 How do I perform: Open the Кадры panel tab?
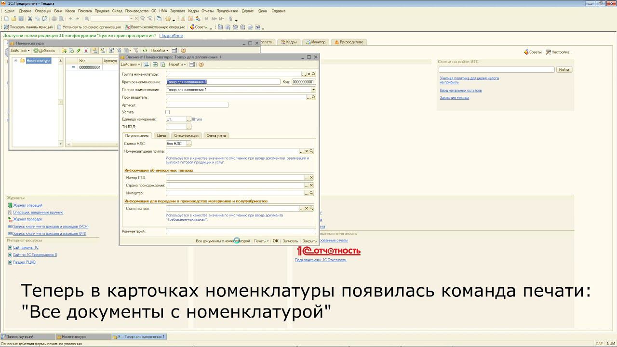click(x=288, y=42)
